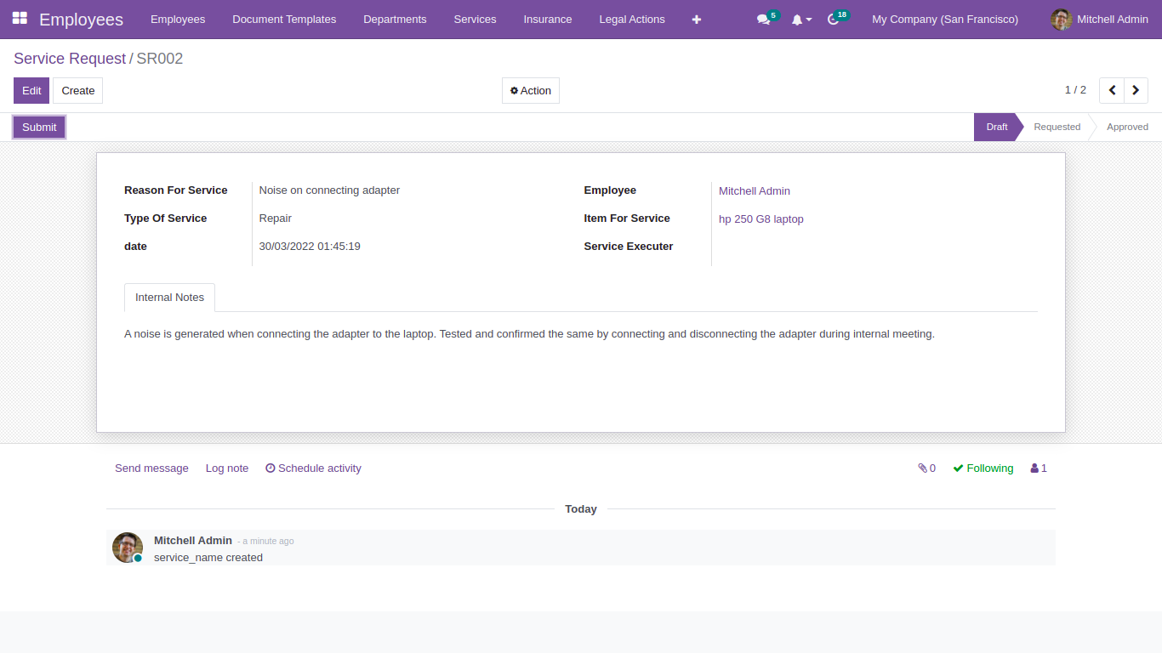This screenshot has width=1162, height=653.
Task: Click Mitchell Admin's avatar in the top bar
Action: 1061,19
